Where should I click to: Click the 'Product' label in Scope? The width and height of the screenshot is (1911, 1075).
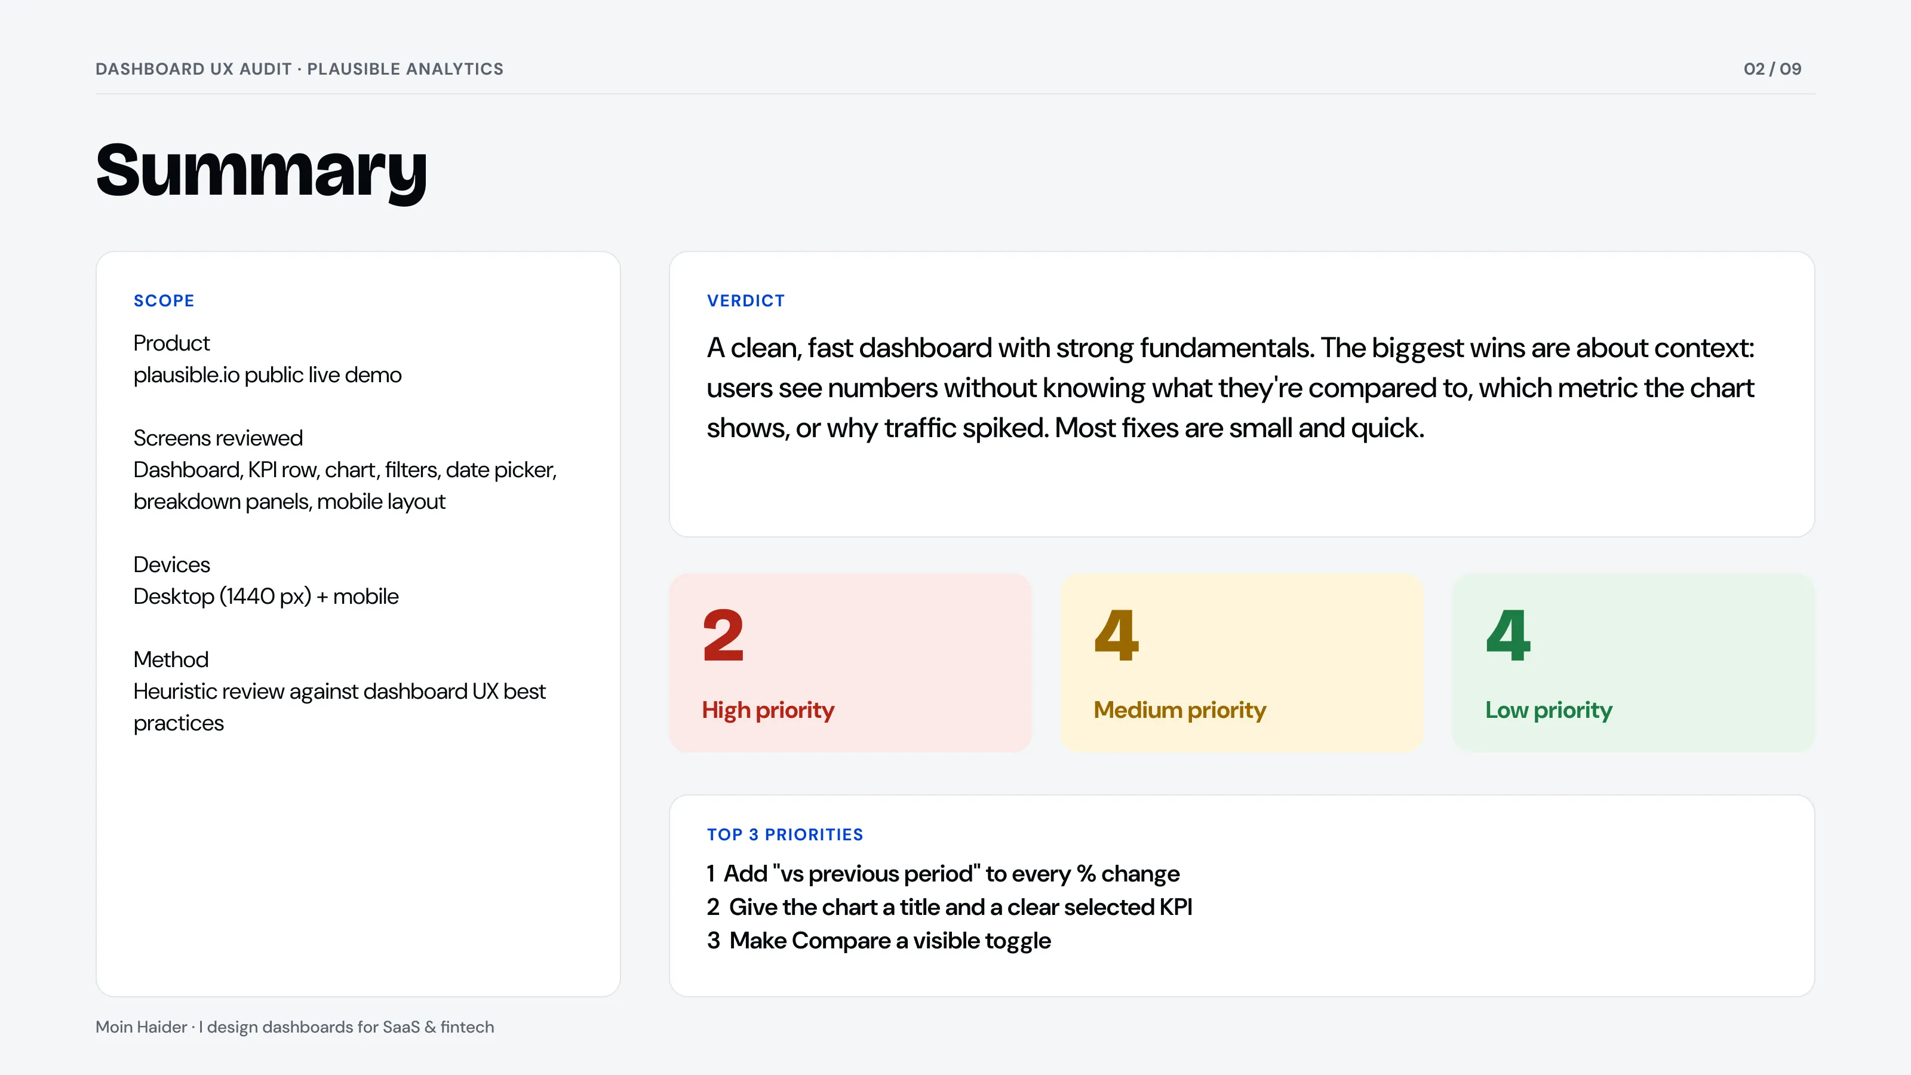coord(171,343)
